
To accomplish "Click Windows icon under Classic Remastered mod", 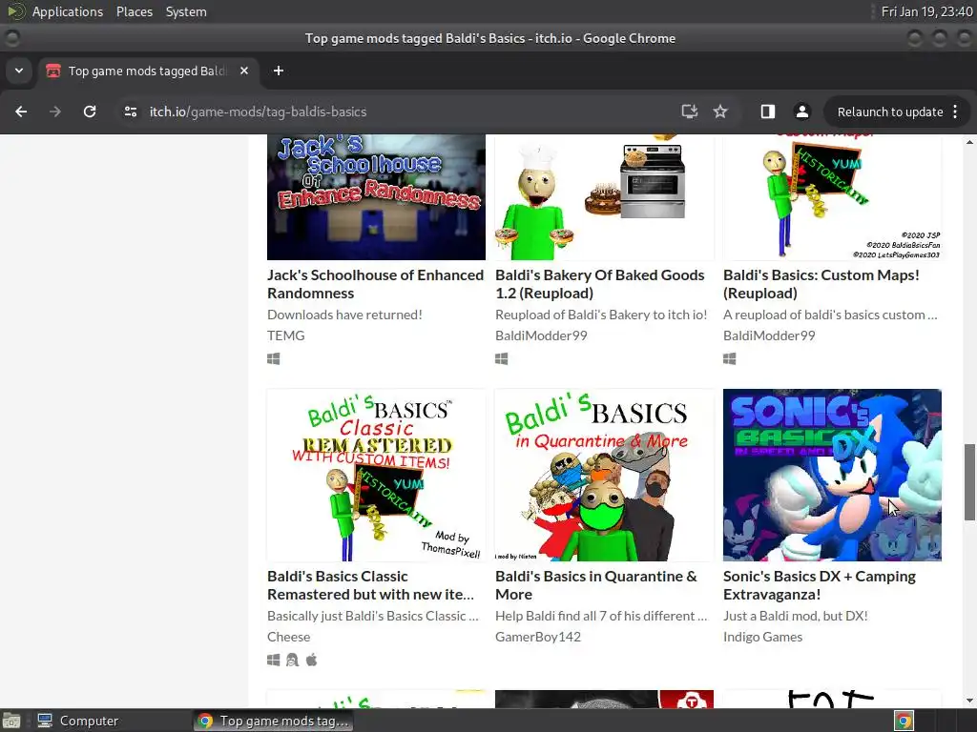I will 274,660.
